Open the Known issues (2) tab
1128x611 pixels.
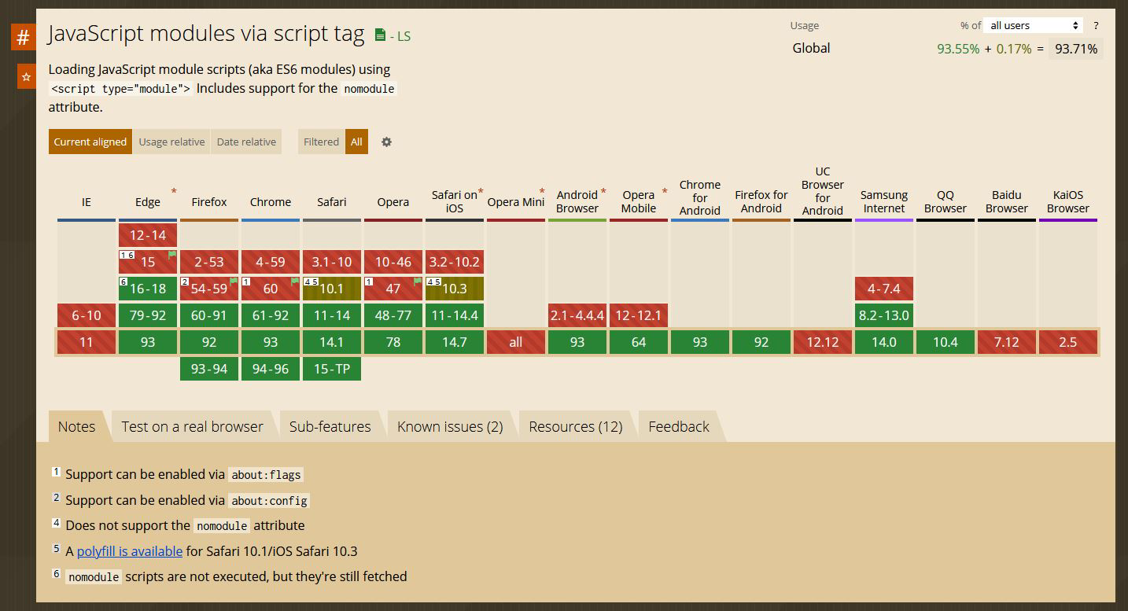click(x=450, y=426)
